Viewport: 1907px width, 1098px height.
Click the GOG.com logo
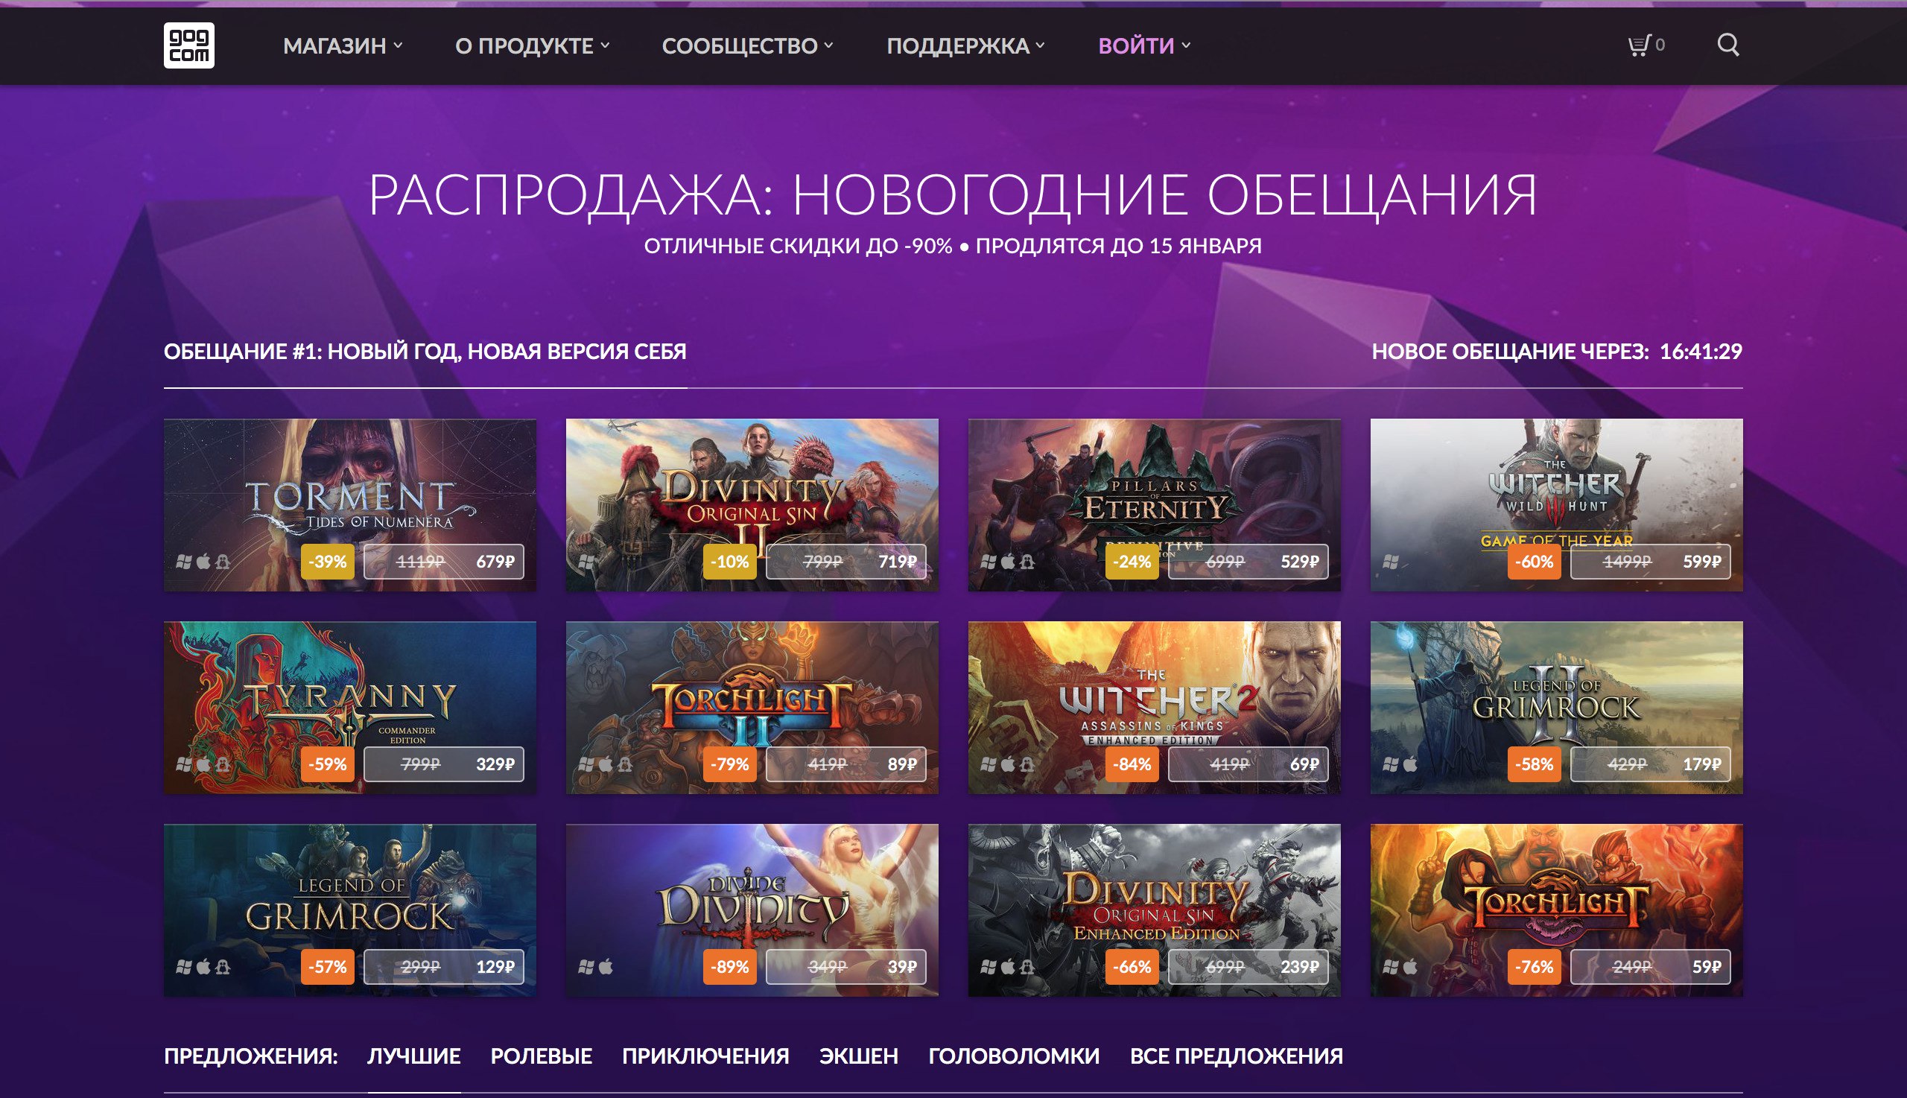coord(188,45)
